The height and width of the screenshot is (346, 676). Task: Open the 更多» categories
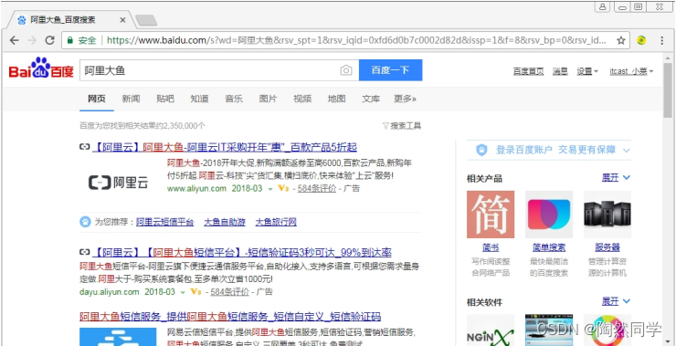(405, 99)
